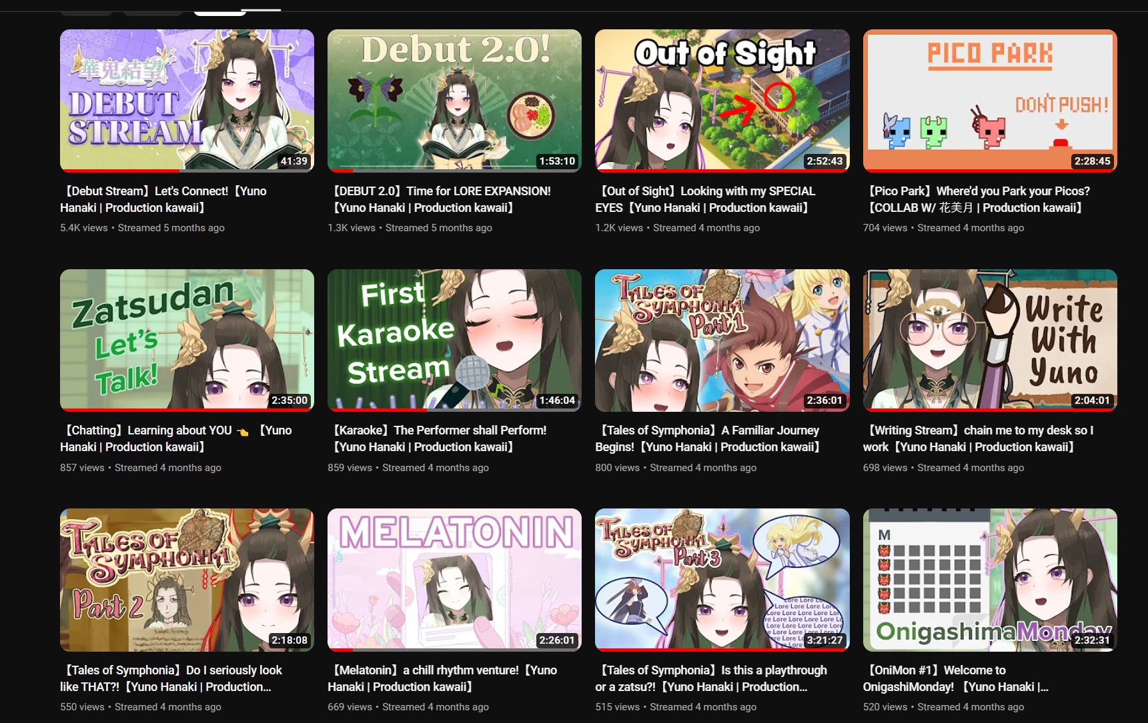Open the Debut Stream video thumbnail
Screen dimensions: 1148x723
(187, 101)
